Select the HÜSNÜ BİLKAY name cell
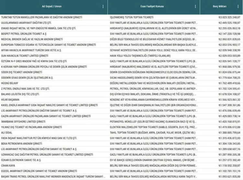Screen dimensions: 243x180 coord(10,83)
